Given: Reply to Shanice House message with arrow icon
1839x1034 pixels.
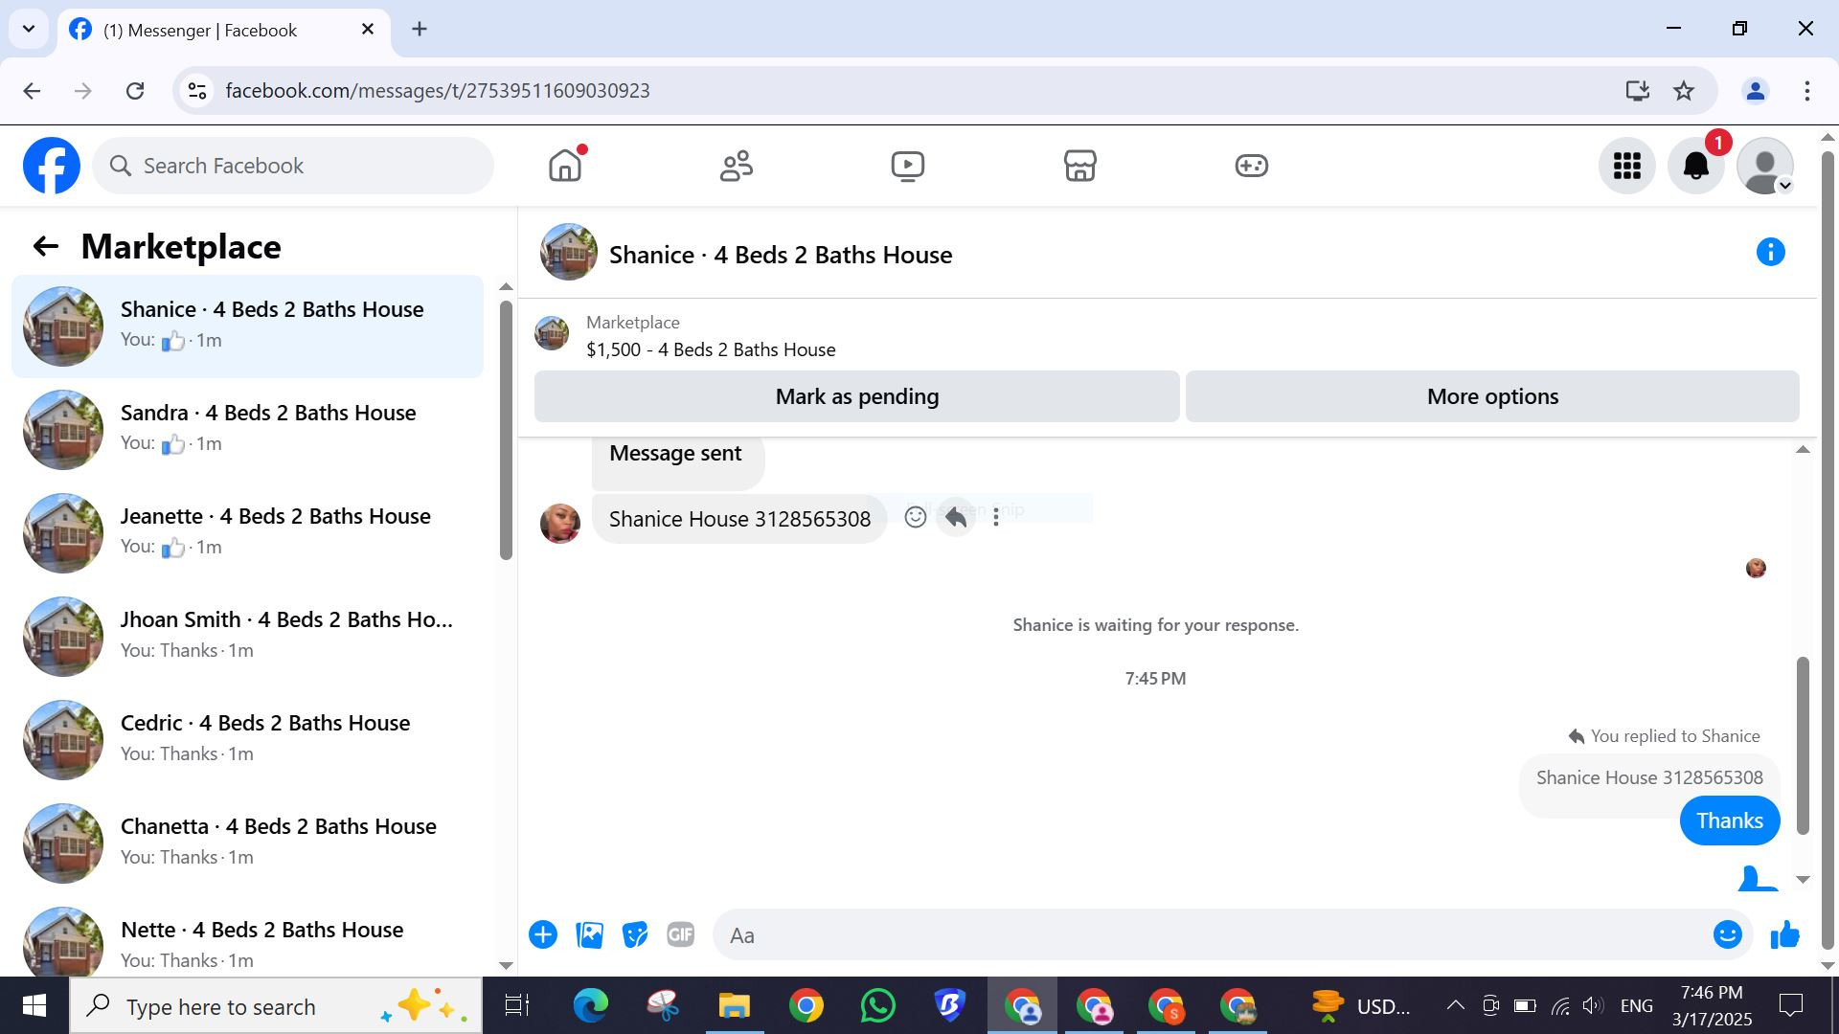Looking at the screenshot, I should 956,517.
